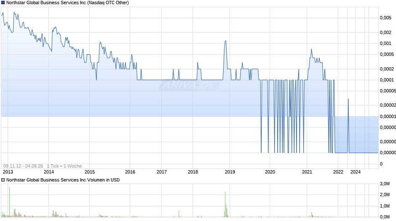Click the 3,0M volume axis label
The width and height of the screenshot is (396, 221).
(x=385, y=184)
